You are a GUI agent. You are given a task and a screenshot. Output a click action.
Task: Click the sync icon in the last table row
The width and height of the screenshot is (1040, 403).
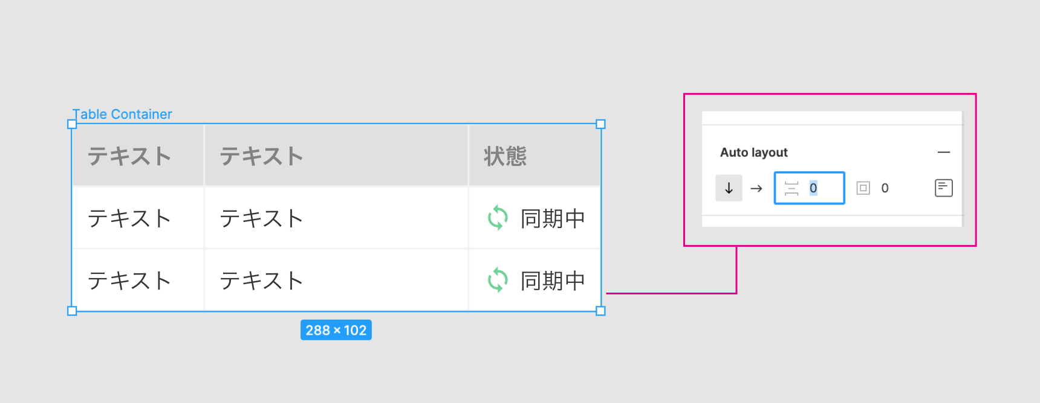tap(498, 280)
